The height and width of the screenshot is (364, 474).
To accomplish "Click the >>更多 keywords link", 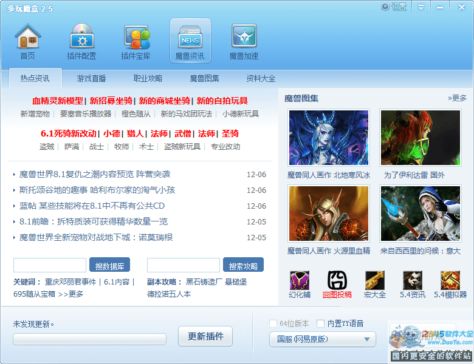I will [x=70, y=294].
